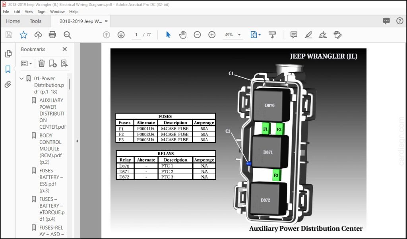Close the Bookmarks panel
407x239 pixels.
pos(65,49)
